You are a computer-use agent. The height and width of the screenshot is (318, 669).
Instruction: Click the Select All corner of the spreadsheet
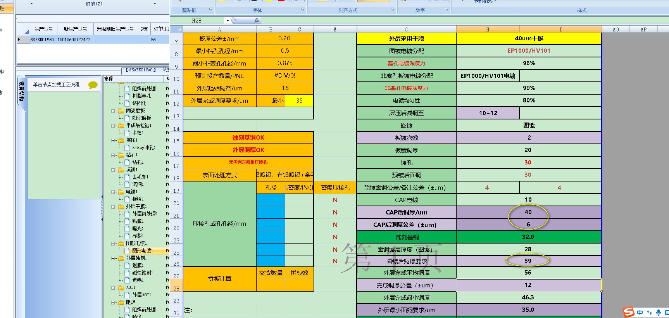tap(176, 29)
